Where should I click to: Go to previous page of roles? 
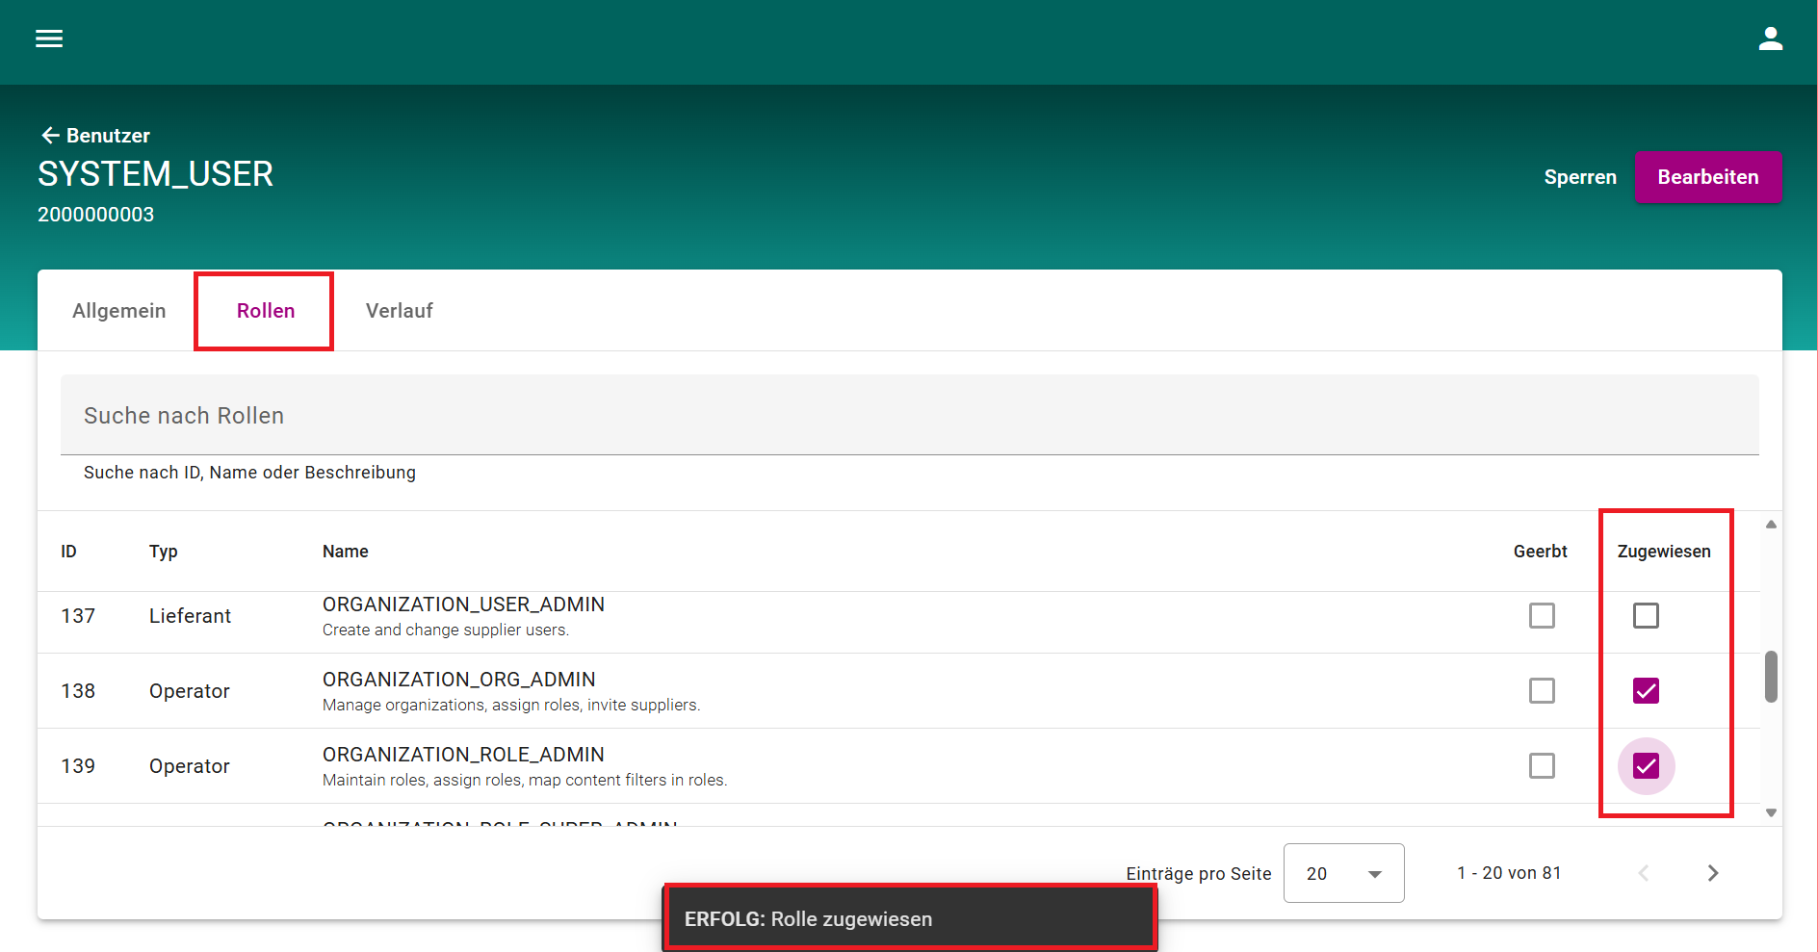(1644, 873)
